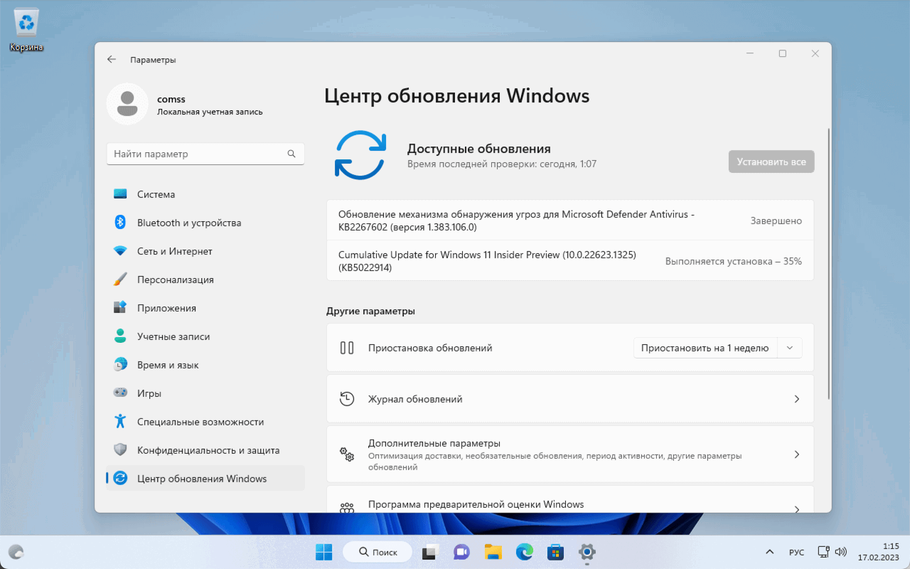Go to Сеть и Интернет settings
This screenshot has width=910, height=569.
(x=205, y=251)
